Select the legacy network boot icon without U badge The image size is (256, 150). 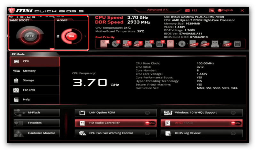(x=237, y=44)
